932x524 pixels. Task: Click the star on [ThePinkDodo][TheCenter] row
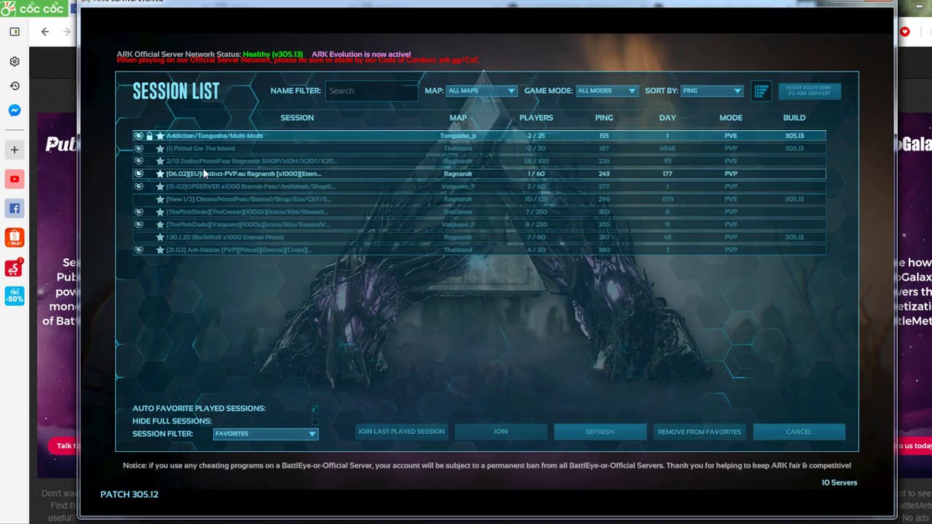(160, 212)
